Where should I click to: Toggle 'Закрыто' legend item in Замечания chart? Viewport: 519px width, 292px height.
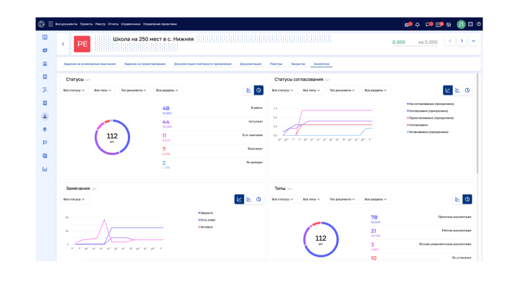coord(206,213)
